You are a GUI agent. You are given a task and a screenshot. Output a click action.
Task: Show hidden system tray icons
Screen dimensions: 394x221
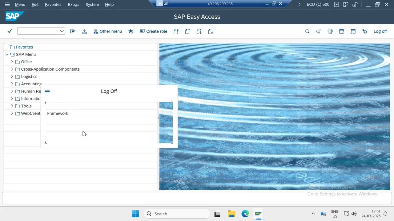point(313,214)
